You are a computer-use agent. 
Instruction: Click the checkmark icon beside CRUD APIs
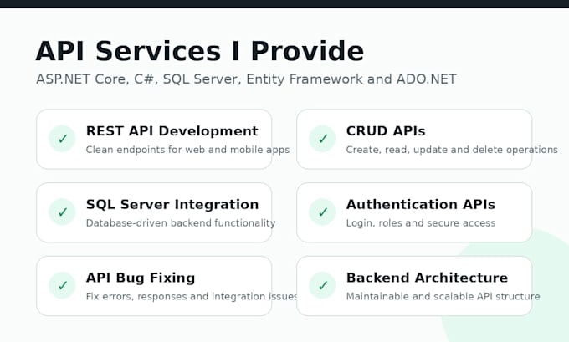(x=322, y=139)
